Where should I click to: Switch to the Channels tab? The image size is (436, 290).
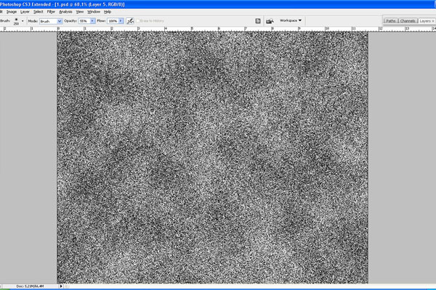(408, 21)
